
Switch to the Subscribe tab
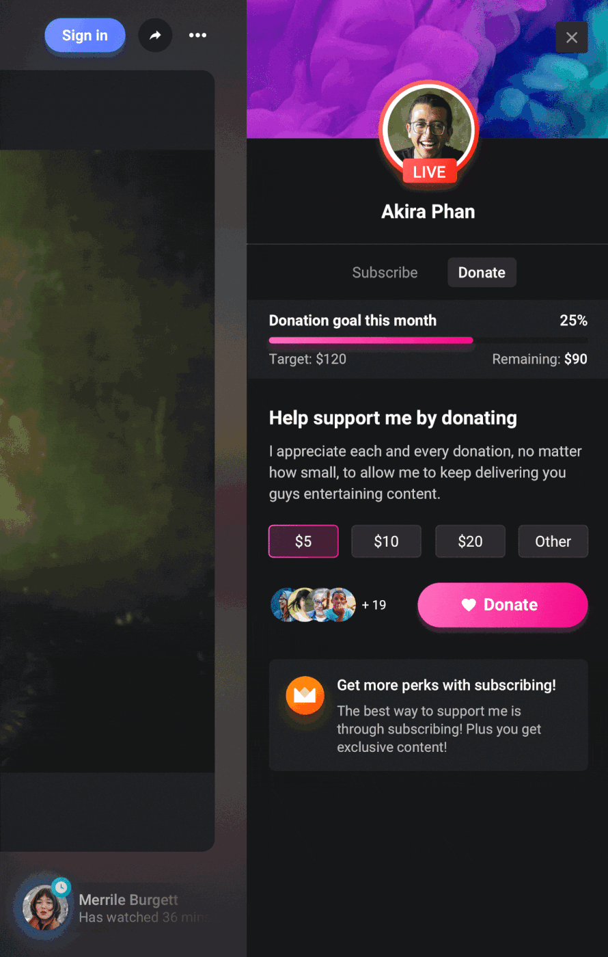click(385, 272)
